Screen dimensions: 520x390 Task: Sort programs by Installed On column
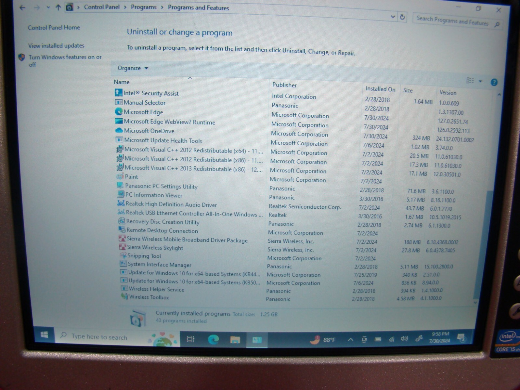click(x=380, y=89)
